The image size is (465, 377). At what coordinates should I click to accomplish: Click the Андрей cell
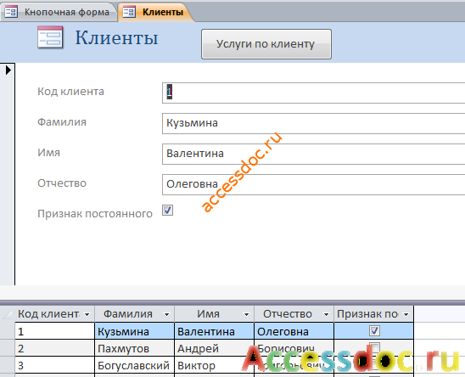click(214, 348)
